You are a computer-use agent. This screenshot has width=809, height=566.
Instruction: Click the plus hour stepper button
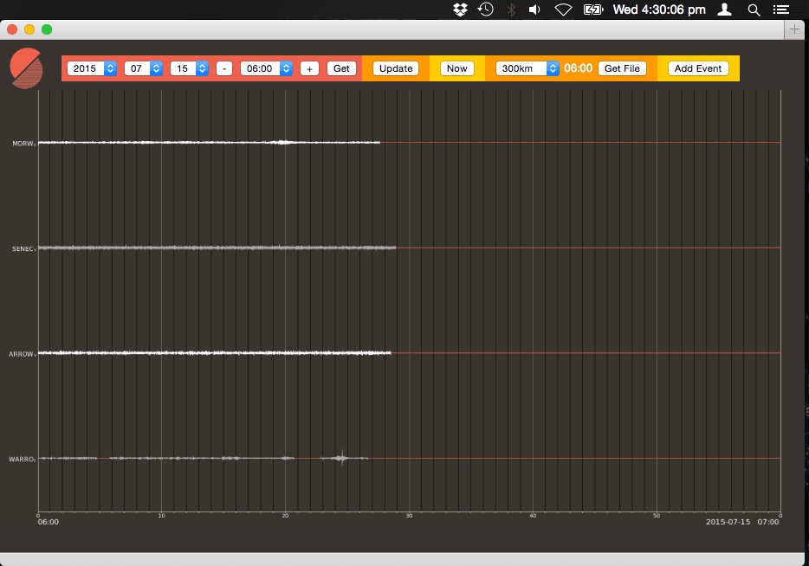[309, 68]
